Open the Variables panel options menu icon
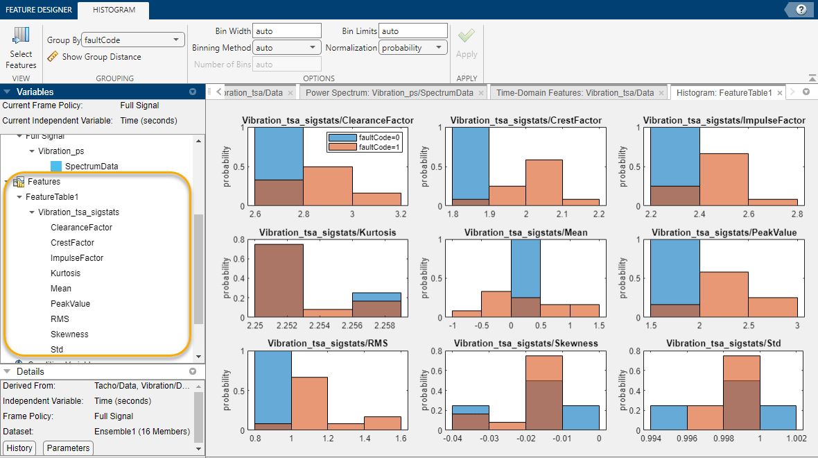Screen dimensions: 818x458 [x=193, y=92]
